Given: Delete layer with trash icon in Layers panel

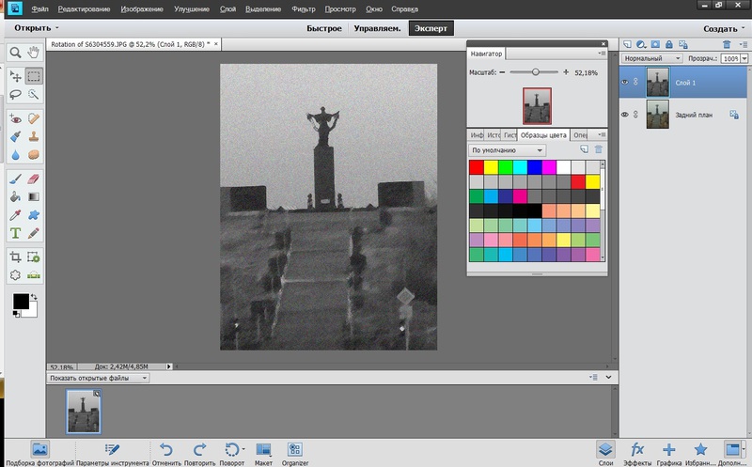Looking at the screenshot, I should 727,44.
